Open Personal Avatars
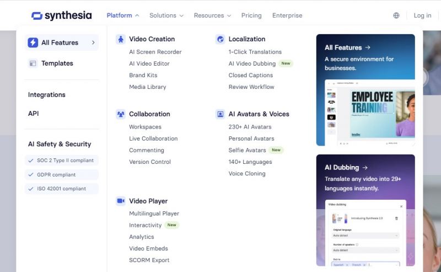Image resolution: width=441 pixels, height=272 pixels. coord(251,138)
